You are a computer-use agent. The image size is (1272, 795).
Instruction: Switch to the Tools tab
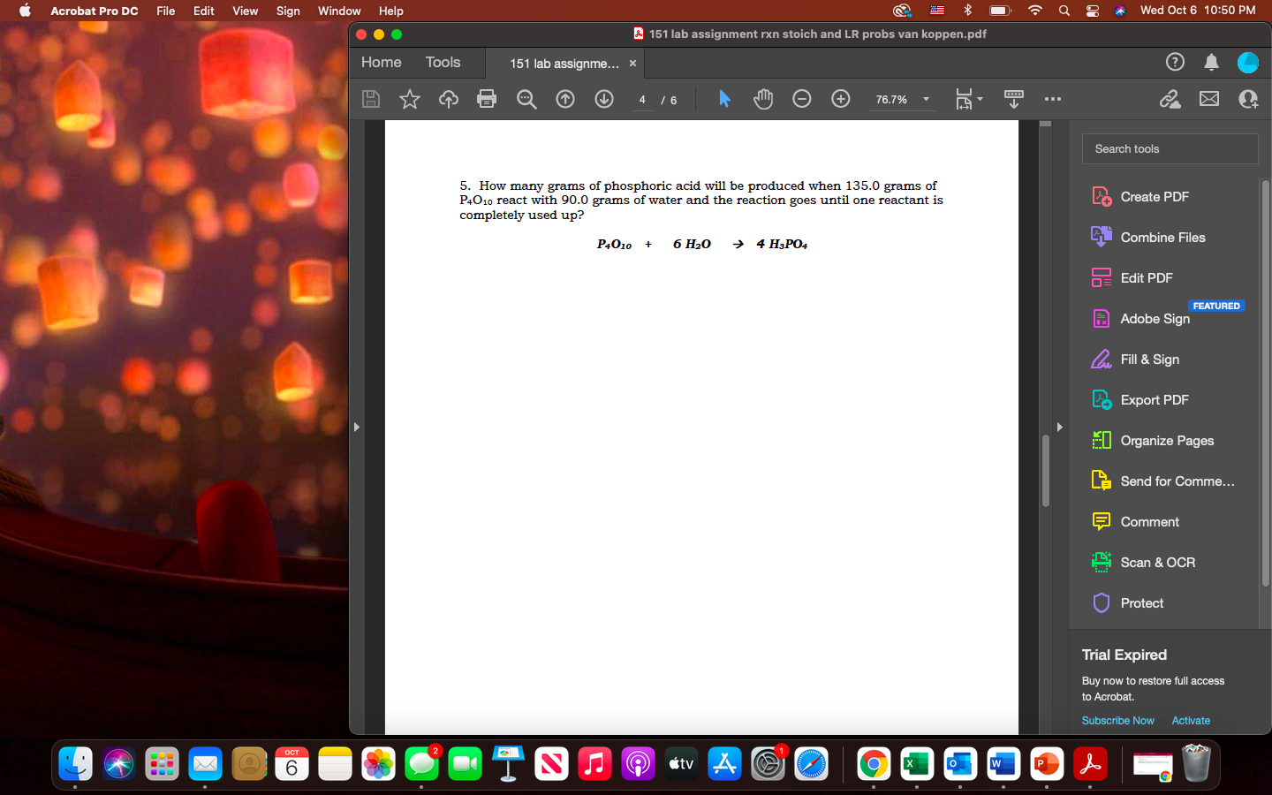(443, 62)
